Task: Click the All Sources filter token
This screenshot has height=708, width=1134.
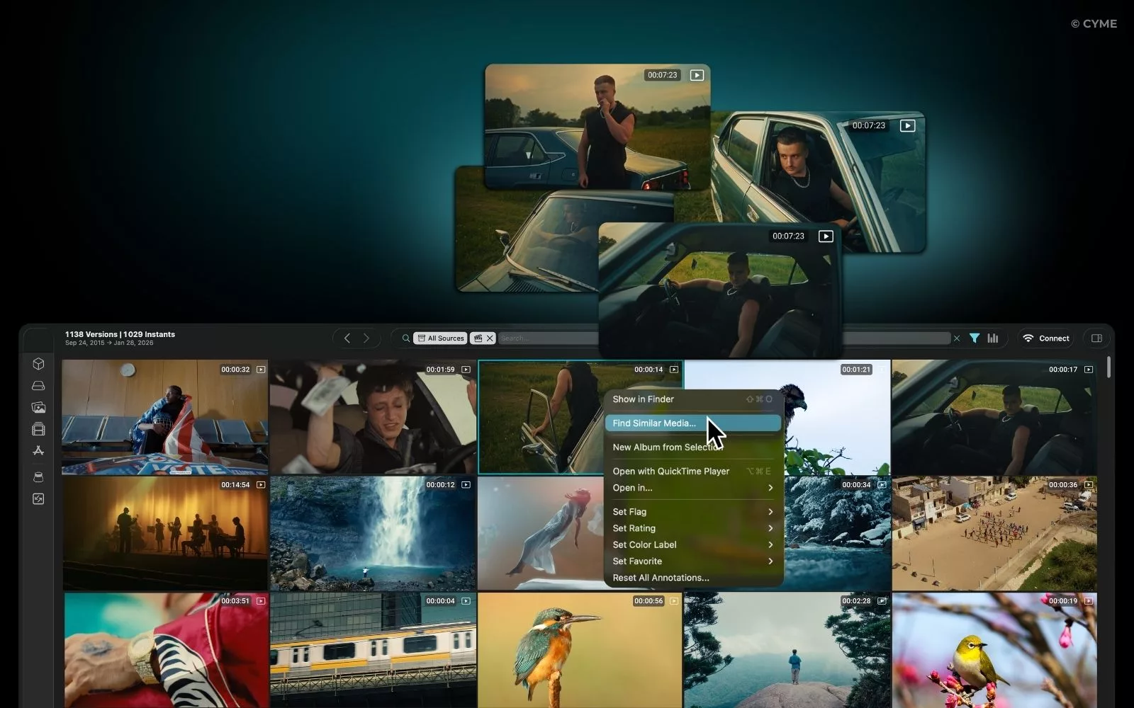Action: tap(440, 338)
